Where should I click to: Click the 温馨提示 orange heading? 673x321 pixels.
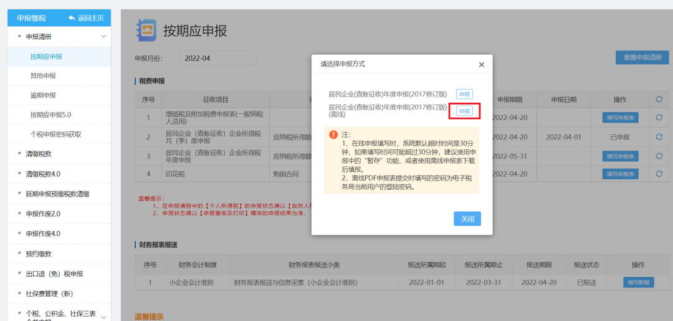149,317
